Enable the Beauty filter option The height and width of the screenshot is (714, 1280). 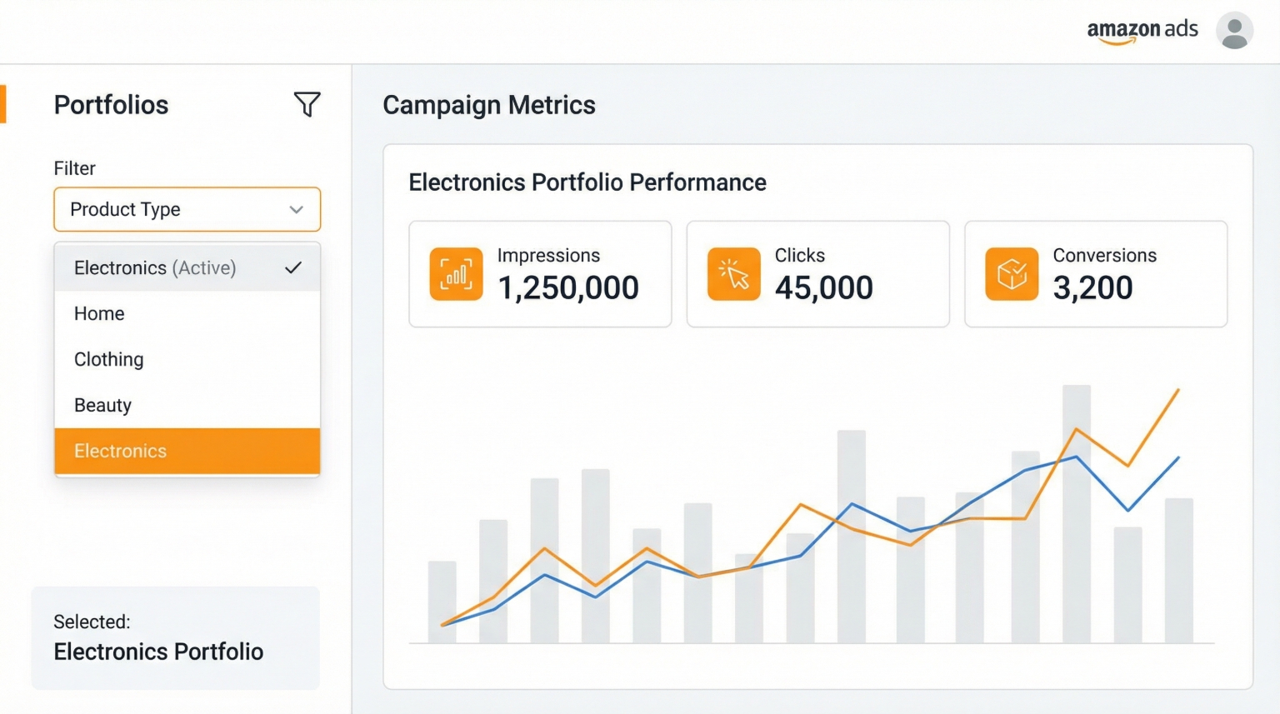pyautogui.click(x=102, y=405)
